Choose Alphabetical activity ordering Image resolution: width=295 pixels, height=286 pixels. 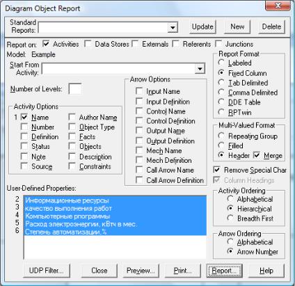tap(230, 198)
